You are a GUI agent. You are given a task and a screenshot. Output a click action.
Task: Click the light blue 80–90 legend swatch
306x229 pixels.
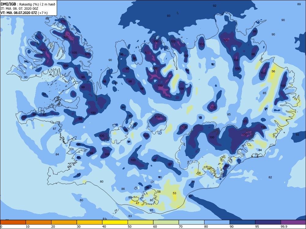coord(217,222)
